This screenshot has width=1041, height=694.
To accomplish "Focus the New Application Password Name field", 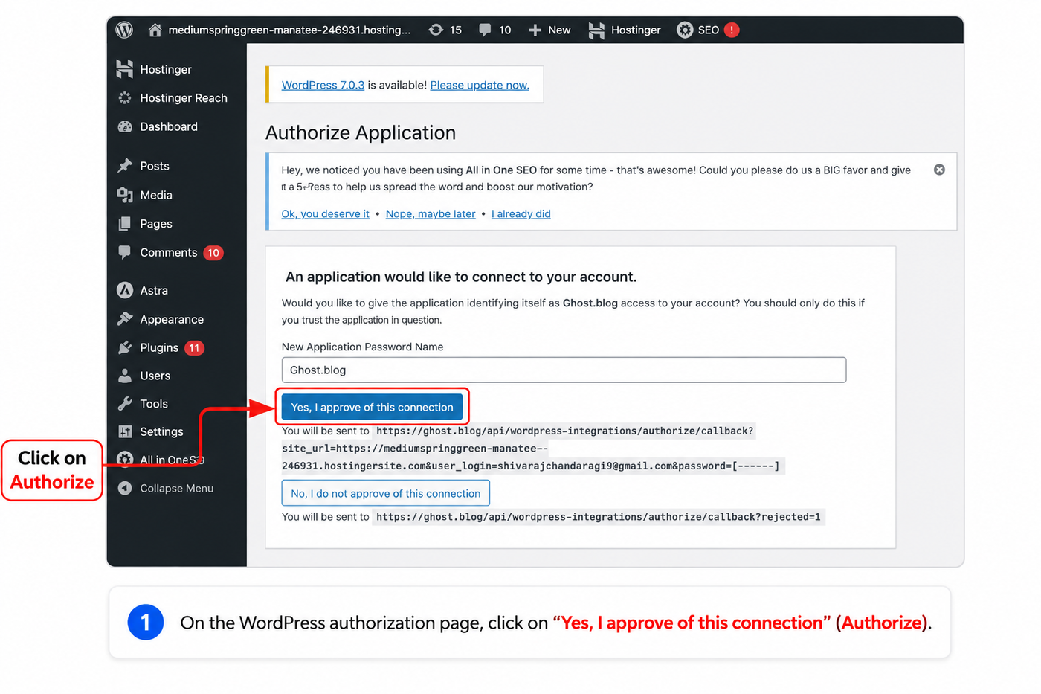I will [x=564, y=370].
